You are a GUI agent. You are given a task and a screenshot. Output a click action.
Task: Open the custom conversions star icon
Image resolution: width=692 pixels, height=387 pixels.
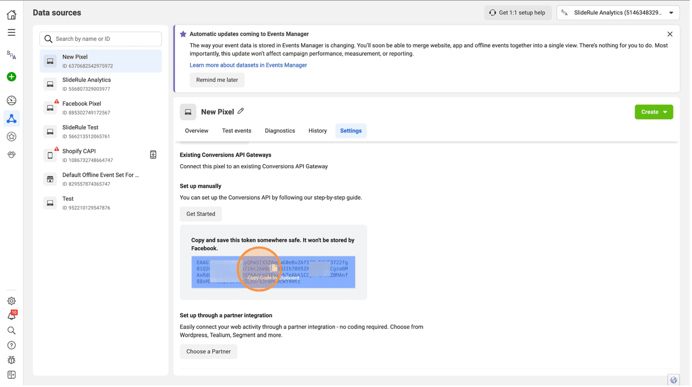(x=12, y=137)
